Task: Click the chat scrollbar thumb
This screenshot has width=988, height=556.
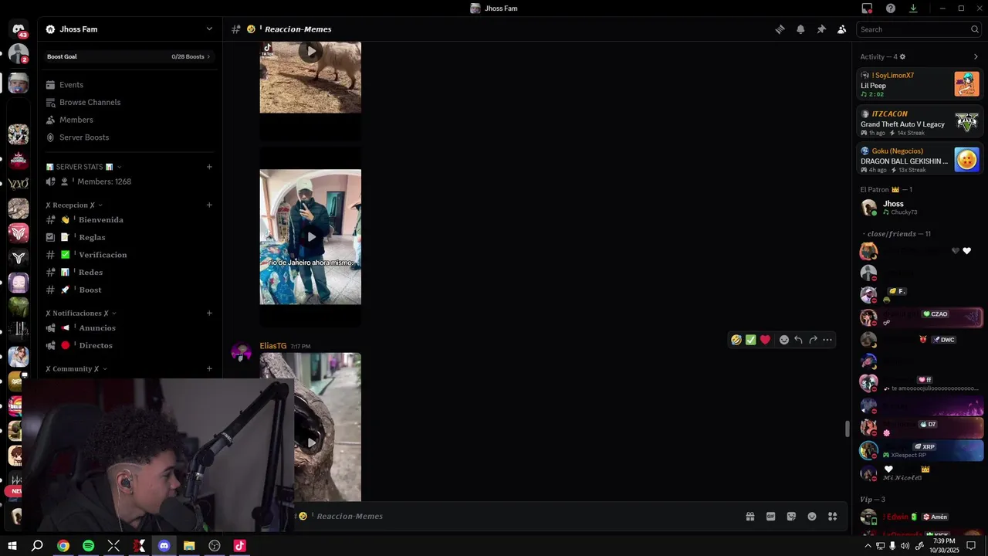Action: (847, 429)
